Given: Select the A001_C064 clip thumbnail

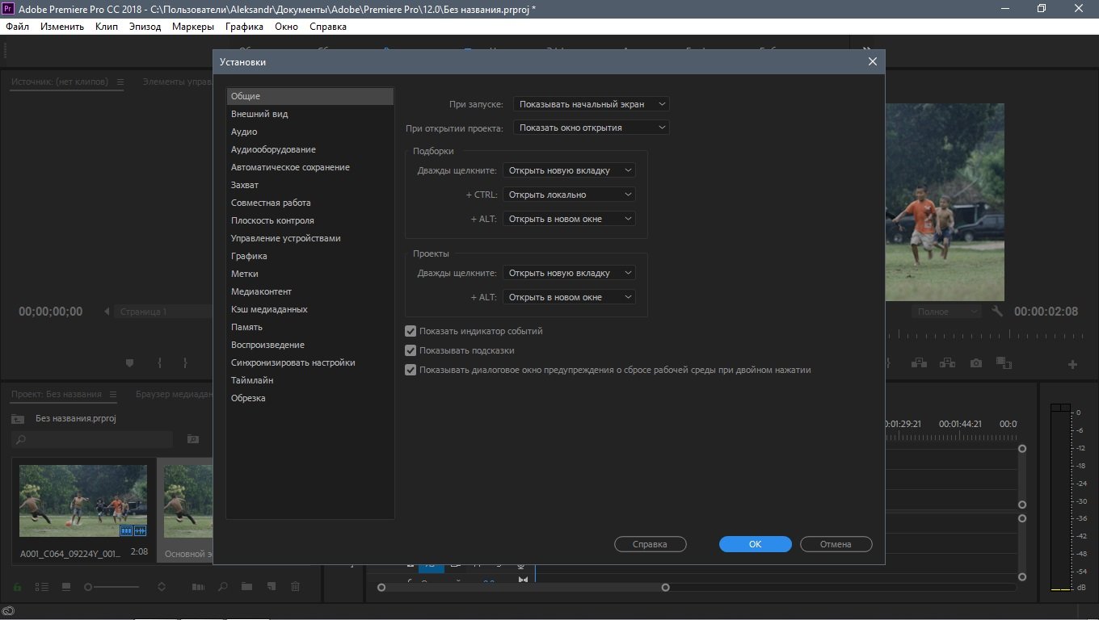Looking at the screenshot, I should click(83, 501).
